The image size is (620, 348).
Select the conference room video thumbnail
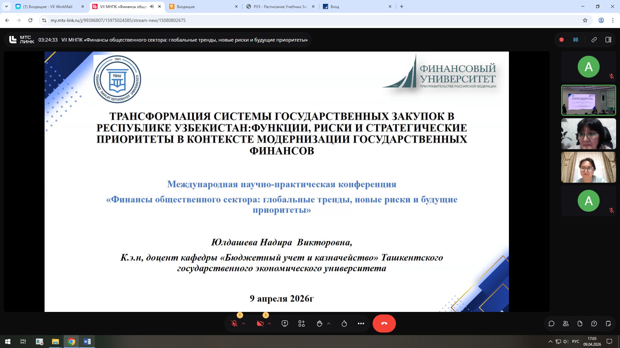[x=588, y=100]
